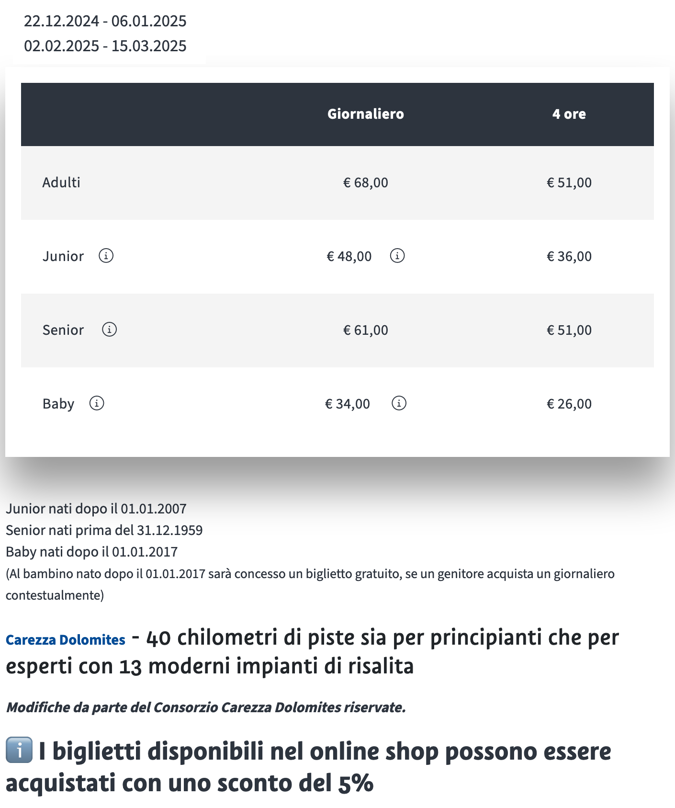Viewport: 675px width, 808px height.
Task: Click the Baby 4-hour price € 26,00
Action: [569, 404]
